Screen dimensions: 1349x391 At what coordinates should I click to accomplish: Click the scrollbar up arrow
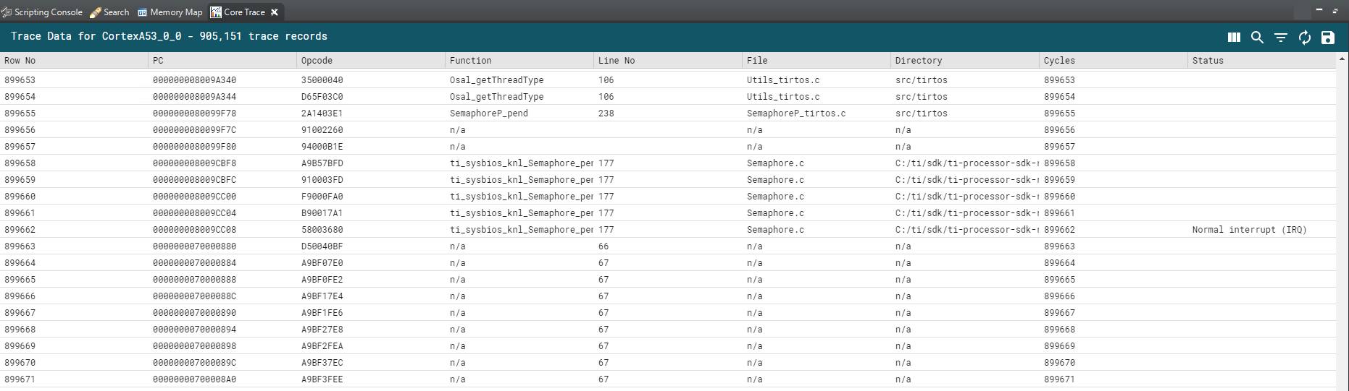click(1342, 59)
